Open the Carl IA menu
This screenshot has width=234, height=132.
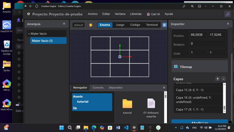pos(153,14)
